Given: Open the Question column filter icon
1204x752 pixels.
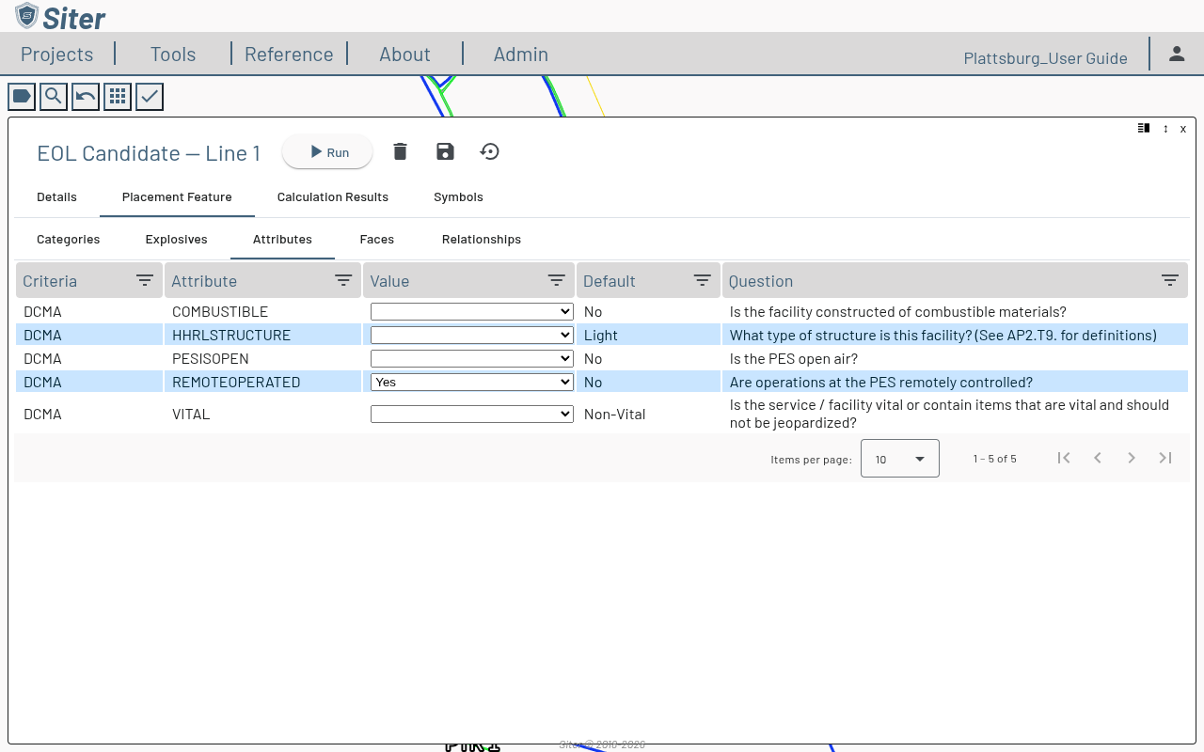Looking at the screenshot, I should pos(1170,280).
